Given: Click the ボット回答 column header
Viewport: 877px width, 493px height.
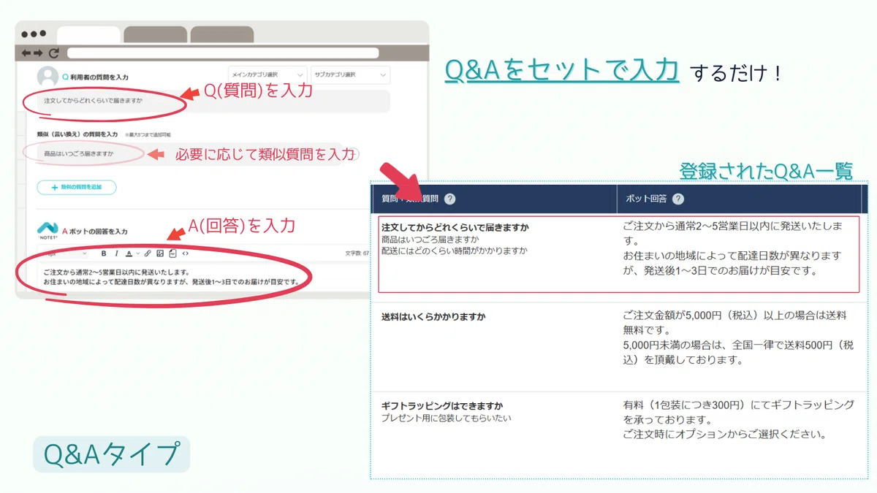Looking at the screenshot, I should point(739,199).
